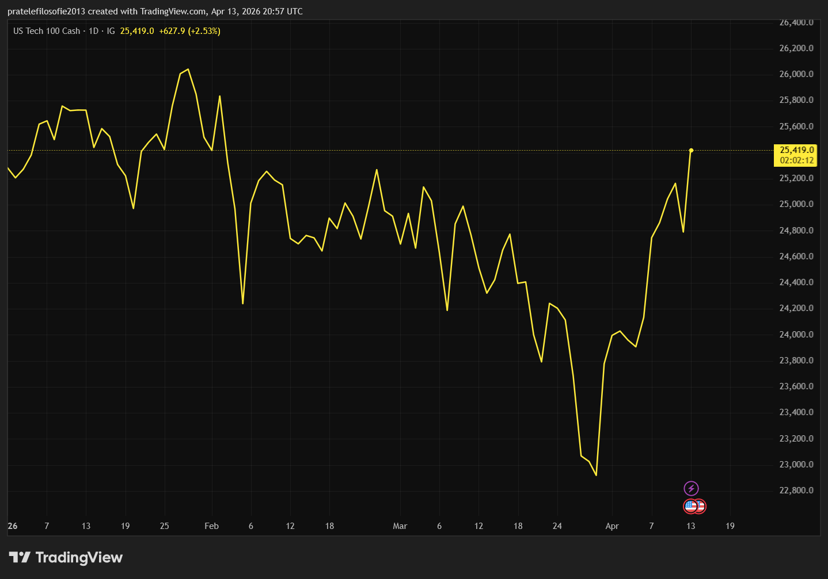Click the Apr month label on time axis
Viewport: 828px width, 579px height.
click(612, 526)
